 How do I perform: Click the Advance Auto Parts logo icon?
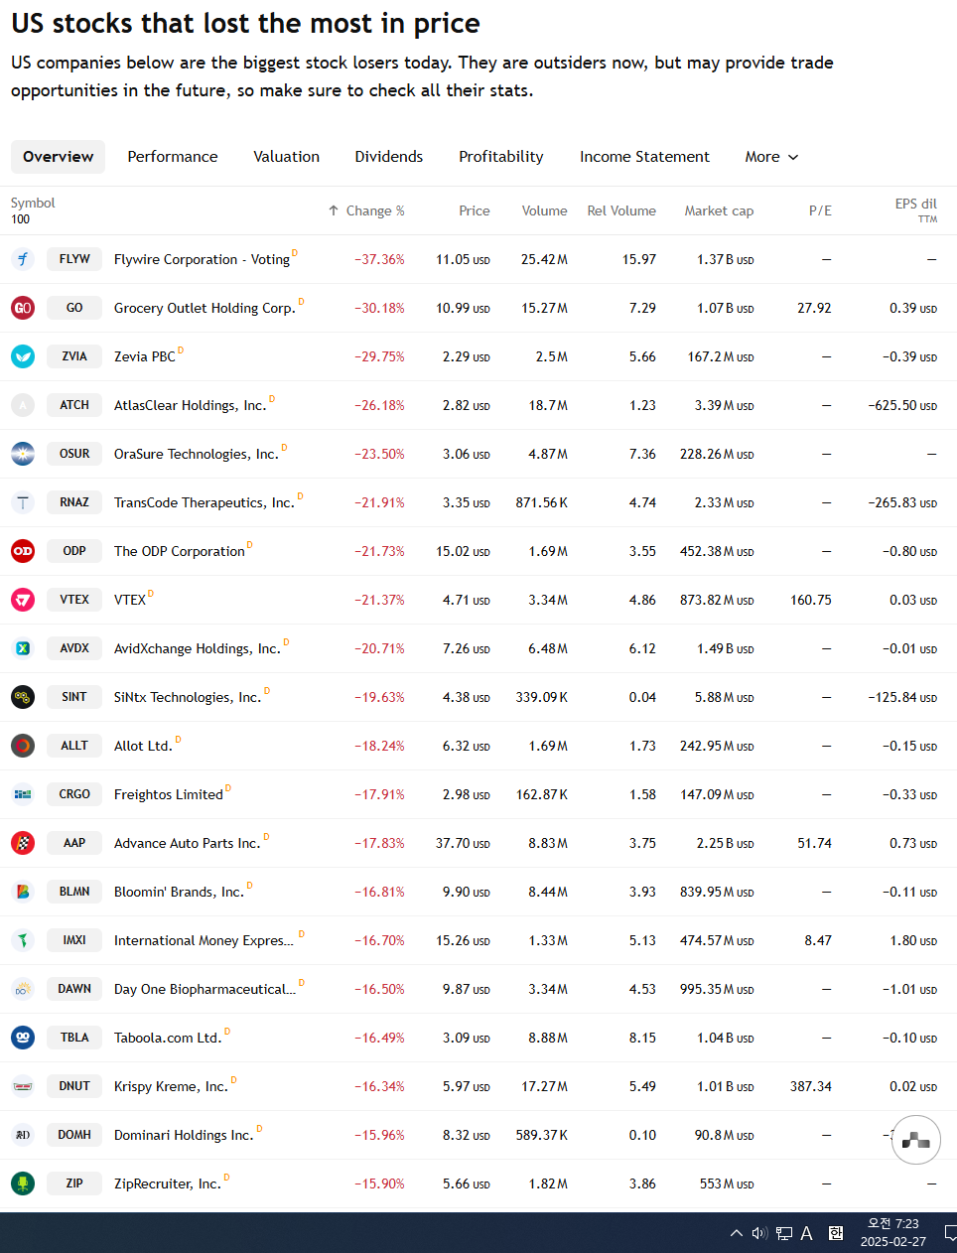coord(23,843)
